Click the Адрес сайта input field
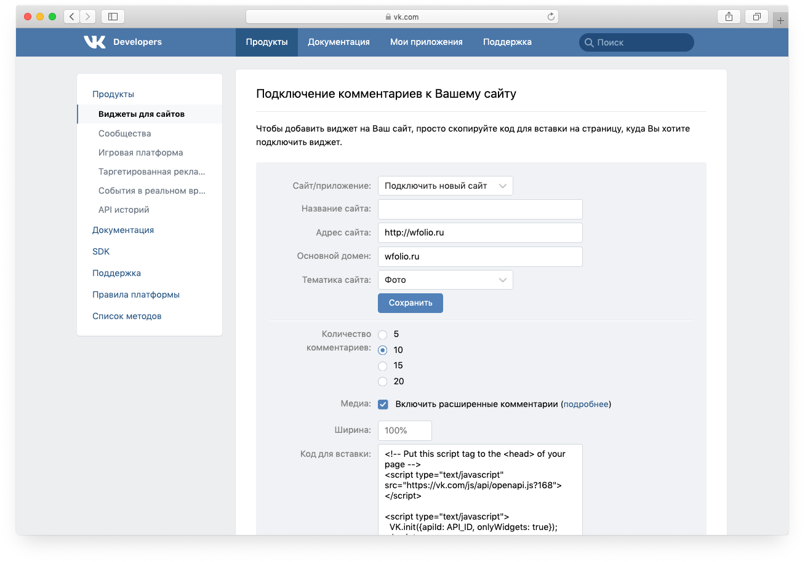805x562 pixels. [480, 232]
